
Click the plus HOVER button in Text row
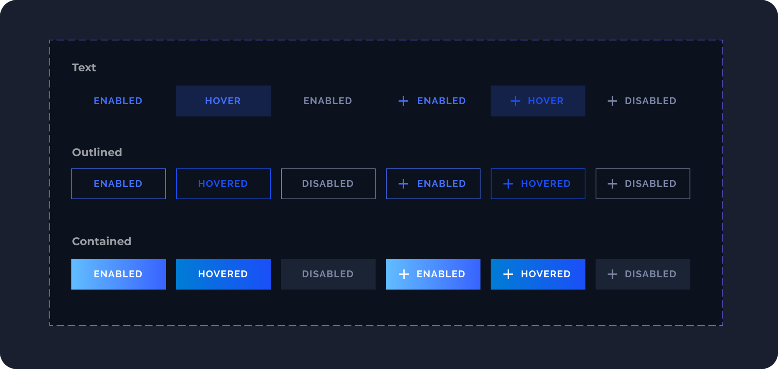click(538, 101)
